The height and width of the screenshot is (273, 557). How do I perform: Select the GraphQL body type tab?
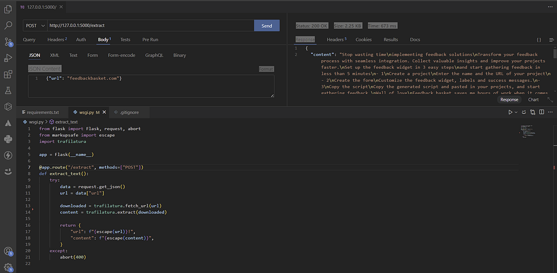click(154, 56)
